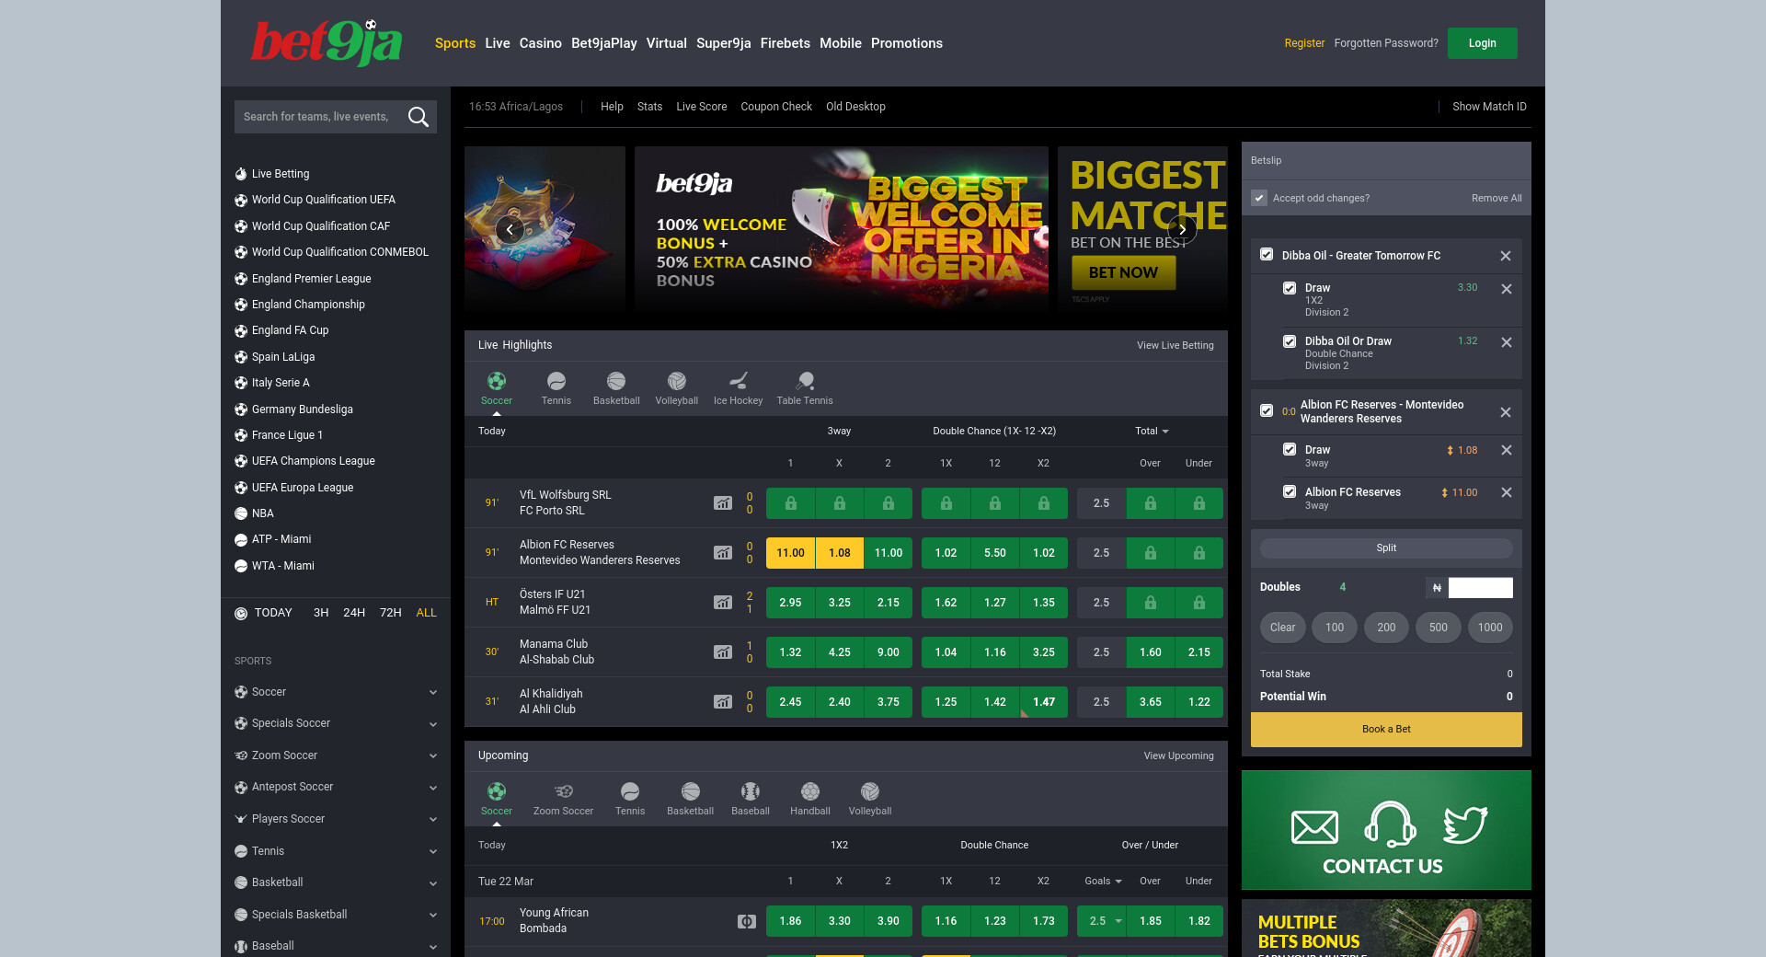Click Book a Bet button
This screenshot has height=957, width=1766.
1386,730
